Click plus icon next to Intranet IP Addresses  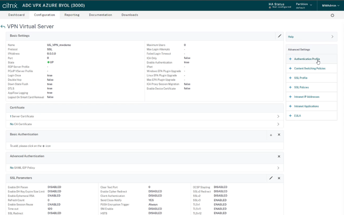[290, 97]
